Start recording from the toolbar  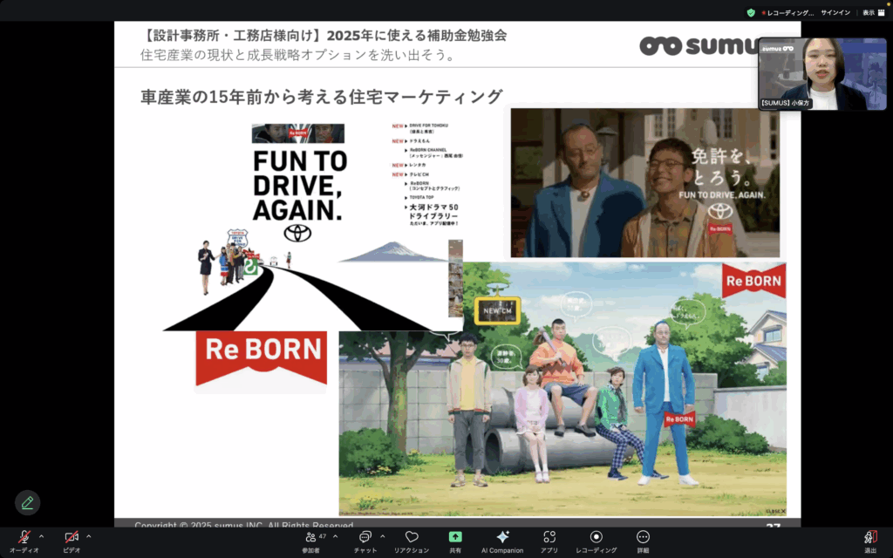(596, 541)
